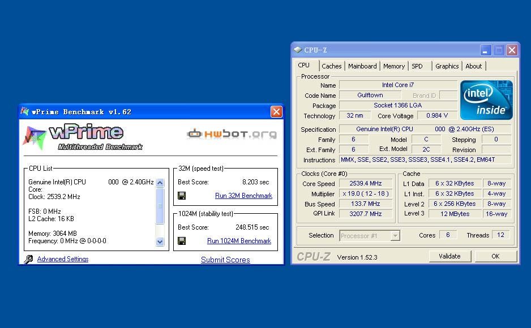Click the Intel inside logo in CPU-Z
This screenshot has height=328, width=531.
(486, 100)
